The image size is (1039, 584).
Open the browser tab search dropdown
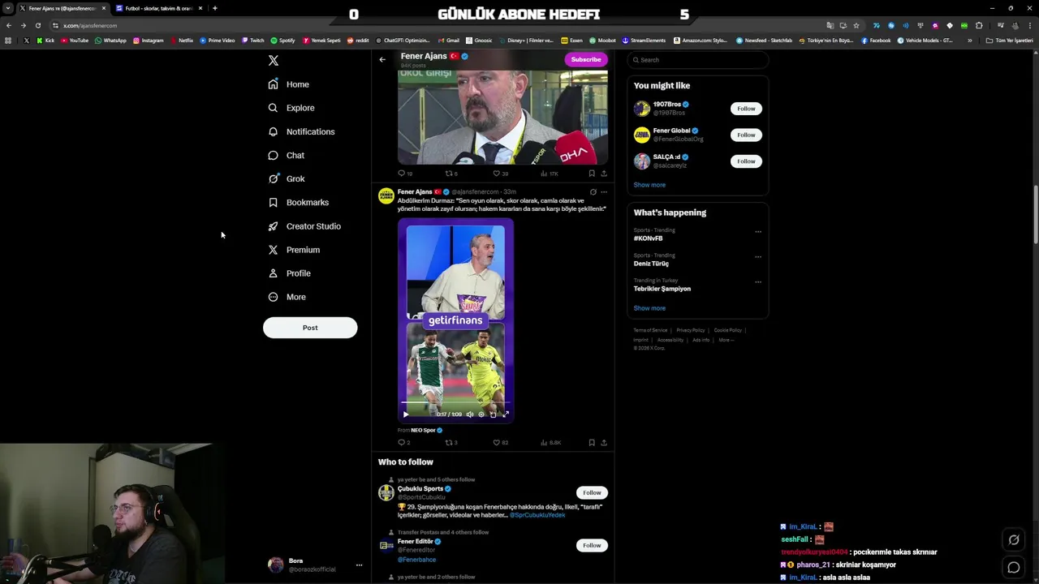coord(8,8)
